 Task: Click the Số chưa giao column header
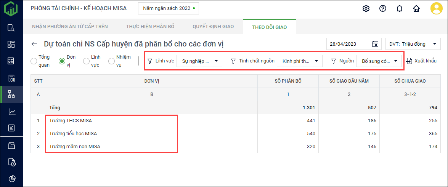coord(410,81)
